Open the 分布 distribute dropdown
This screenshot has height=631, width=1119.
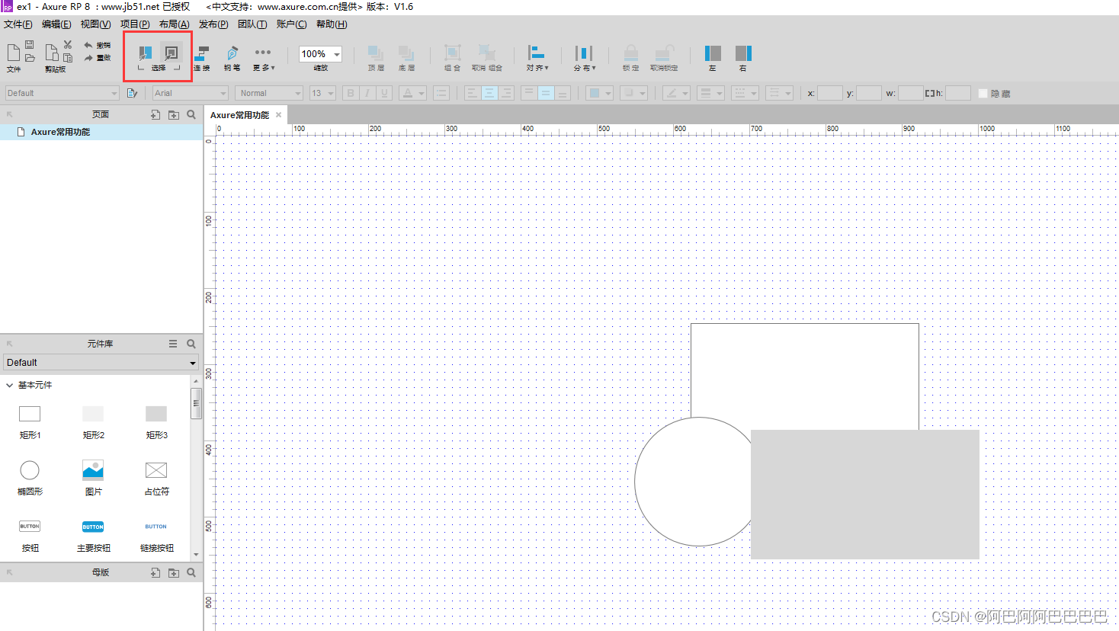click(584, 58)
